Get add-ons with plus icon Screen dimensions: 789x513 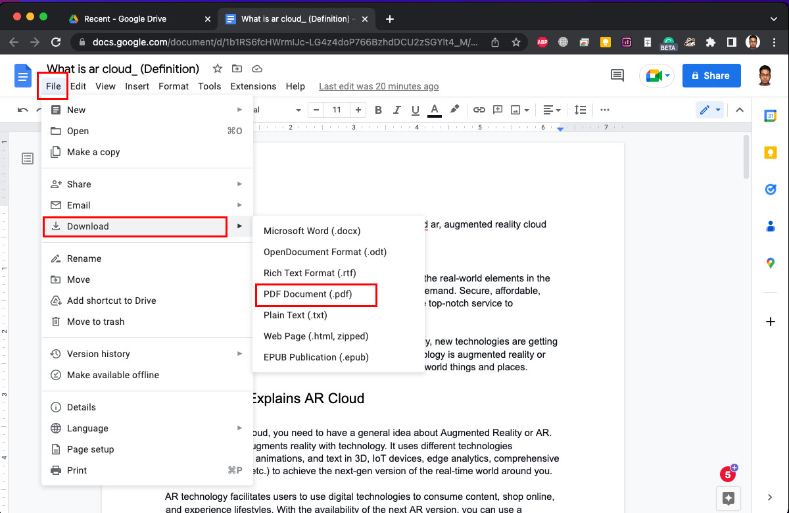point(770,322)
